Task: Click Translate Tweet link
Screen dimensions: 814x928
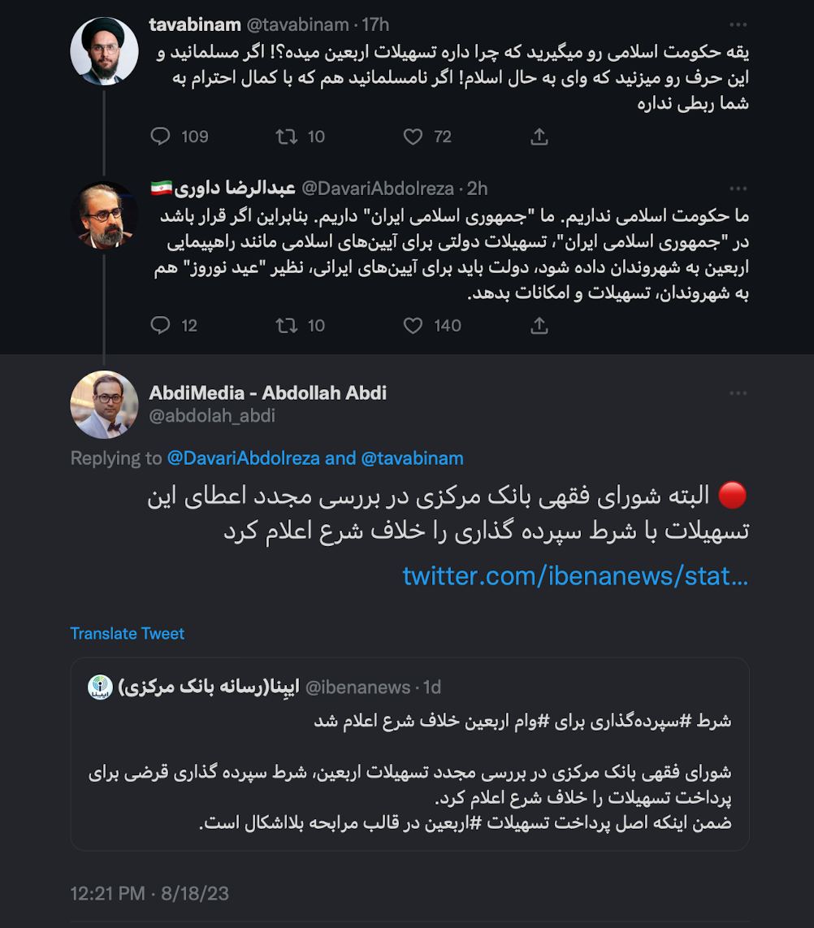Action: pyautogui.click(x=128, y=633)
